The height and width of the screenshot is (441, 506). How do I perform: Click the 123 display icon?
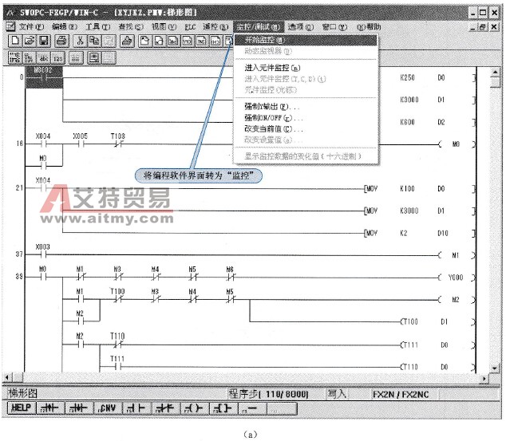tap(58, 58)
